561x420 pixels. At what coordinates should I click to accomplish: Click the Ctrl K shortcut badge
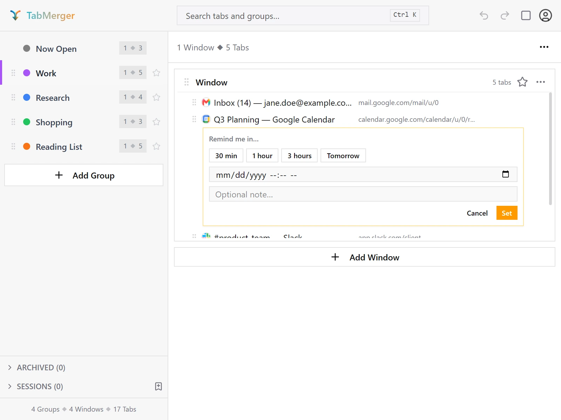tap(405, 15)
